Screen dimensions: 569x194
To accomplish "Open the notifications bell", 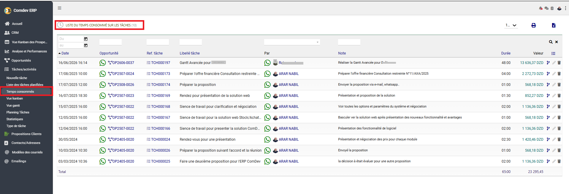I will coord(541,8).
